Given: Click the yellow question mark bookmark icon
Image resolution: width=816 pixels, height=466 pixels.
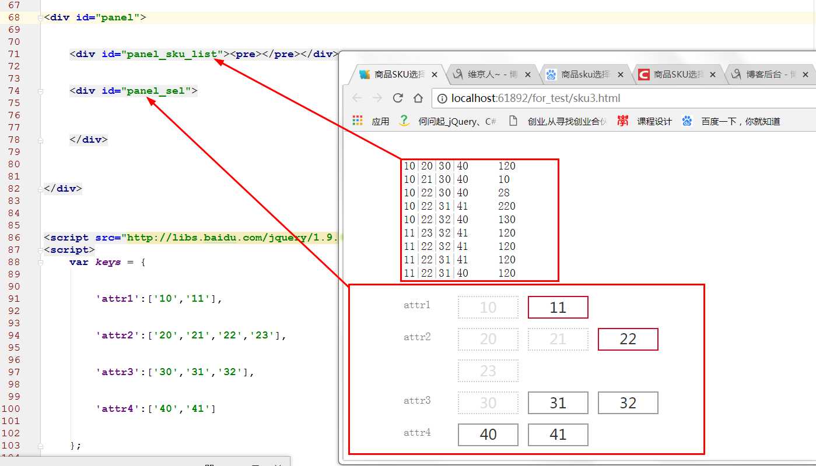Looking at the screenshot, I should (x=404, y=121).
